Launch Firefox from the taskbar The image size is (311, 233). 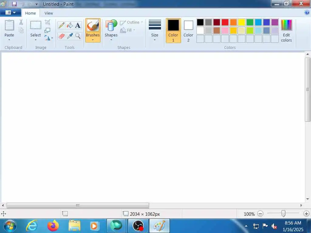tap(53, 226)
